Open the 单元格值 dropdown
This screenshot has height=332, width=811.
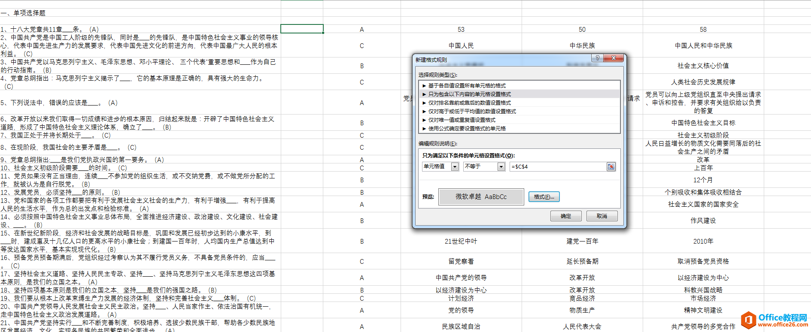[x=455, y=166]
